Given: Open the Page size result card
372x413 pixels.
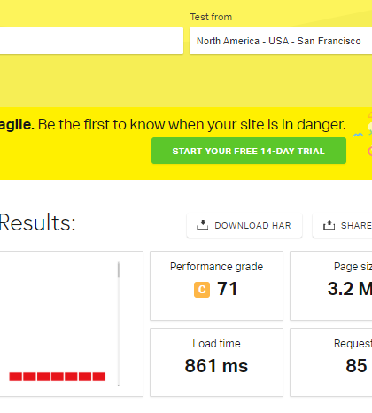Looking at the screenshot, I should [x=331, y=285].
